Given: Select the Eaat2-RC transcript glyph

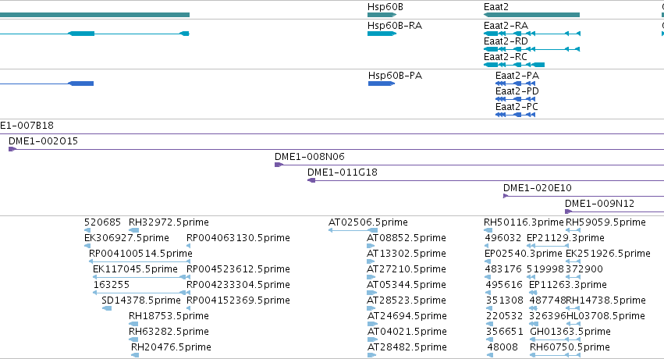Looking at the screenshot, I should pos(514,65).
